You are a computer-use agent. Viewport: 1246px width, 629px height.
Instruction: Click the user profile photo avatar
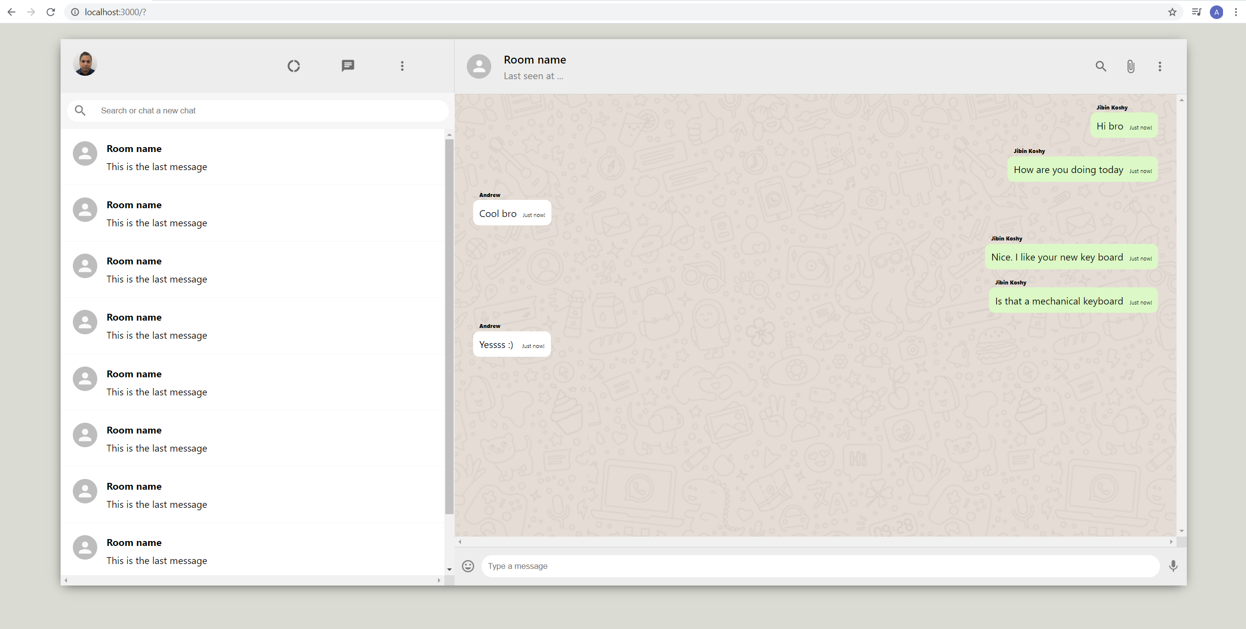coord(85,64)
